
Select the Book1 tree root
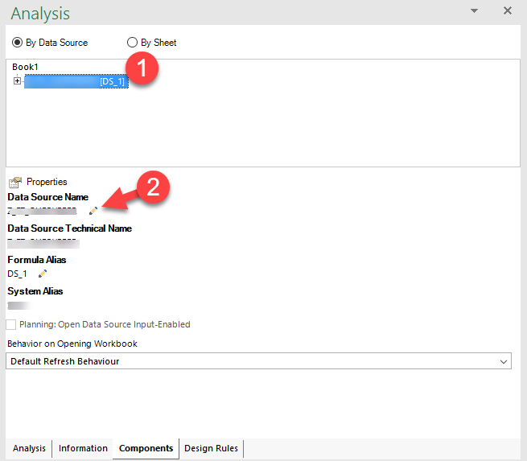[x=25, y=67]
